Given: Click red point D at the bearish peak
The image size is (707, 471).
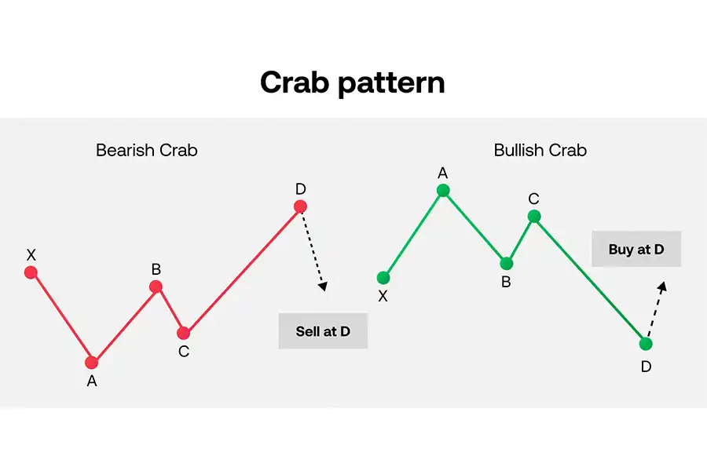Looking at the screenshot, I should pos(300,206).
